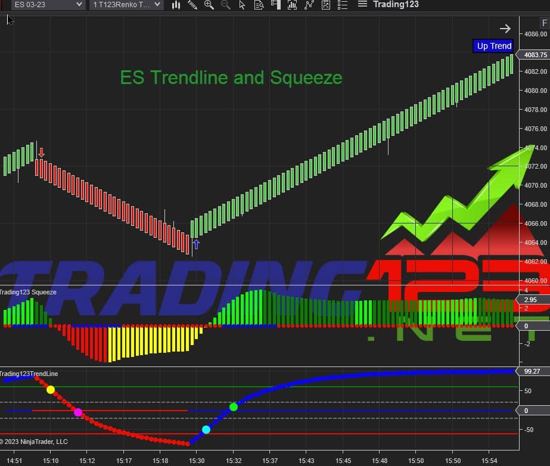550x466 pixels.
Task: Click the -50 label on trendline axis
Action: [x=529, y=430]
